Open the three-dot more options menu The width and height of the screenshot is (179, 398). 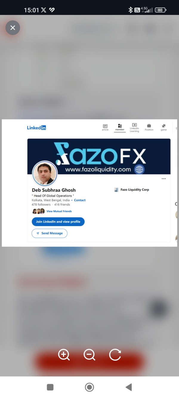(163, 179)
